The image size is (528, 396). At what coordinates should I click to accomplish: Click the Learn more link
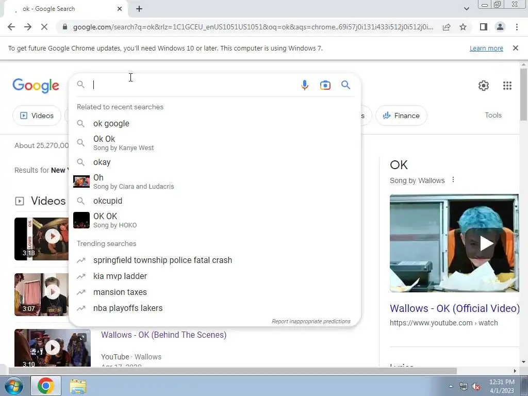click(486, 48)
